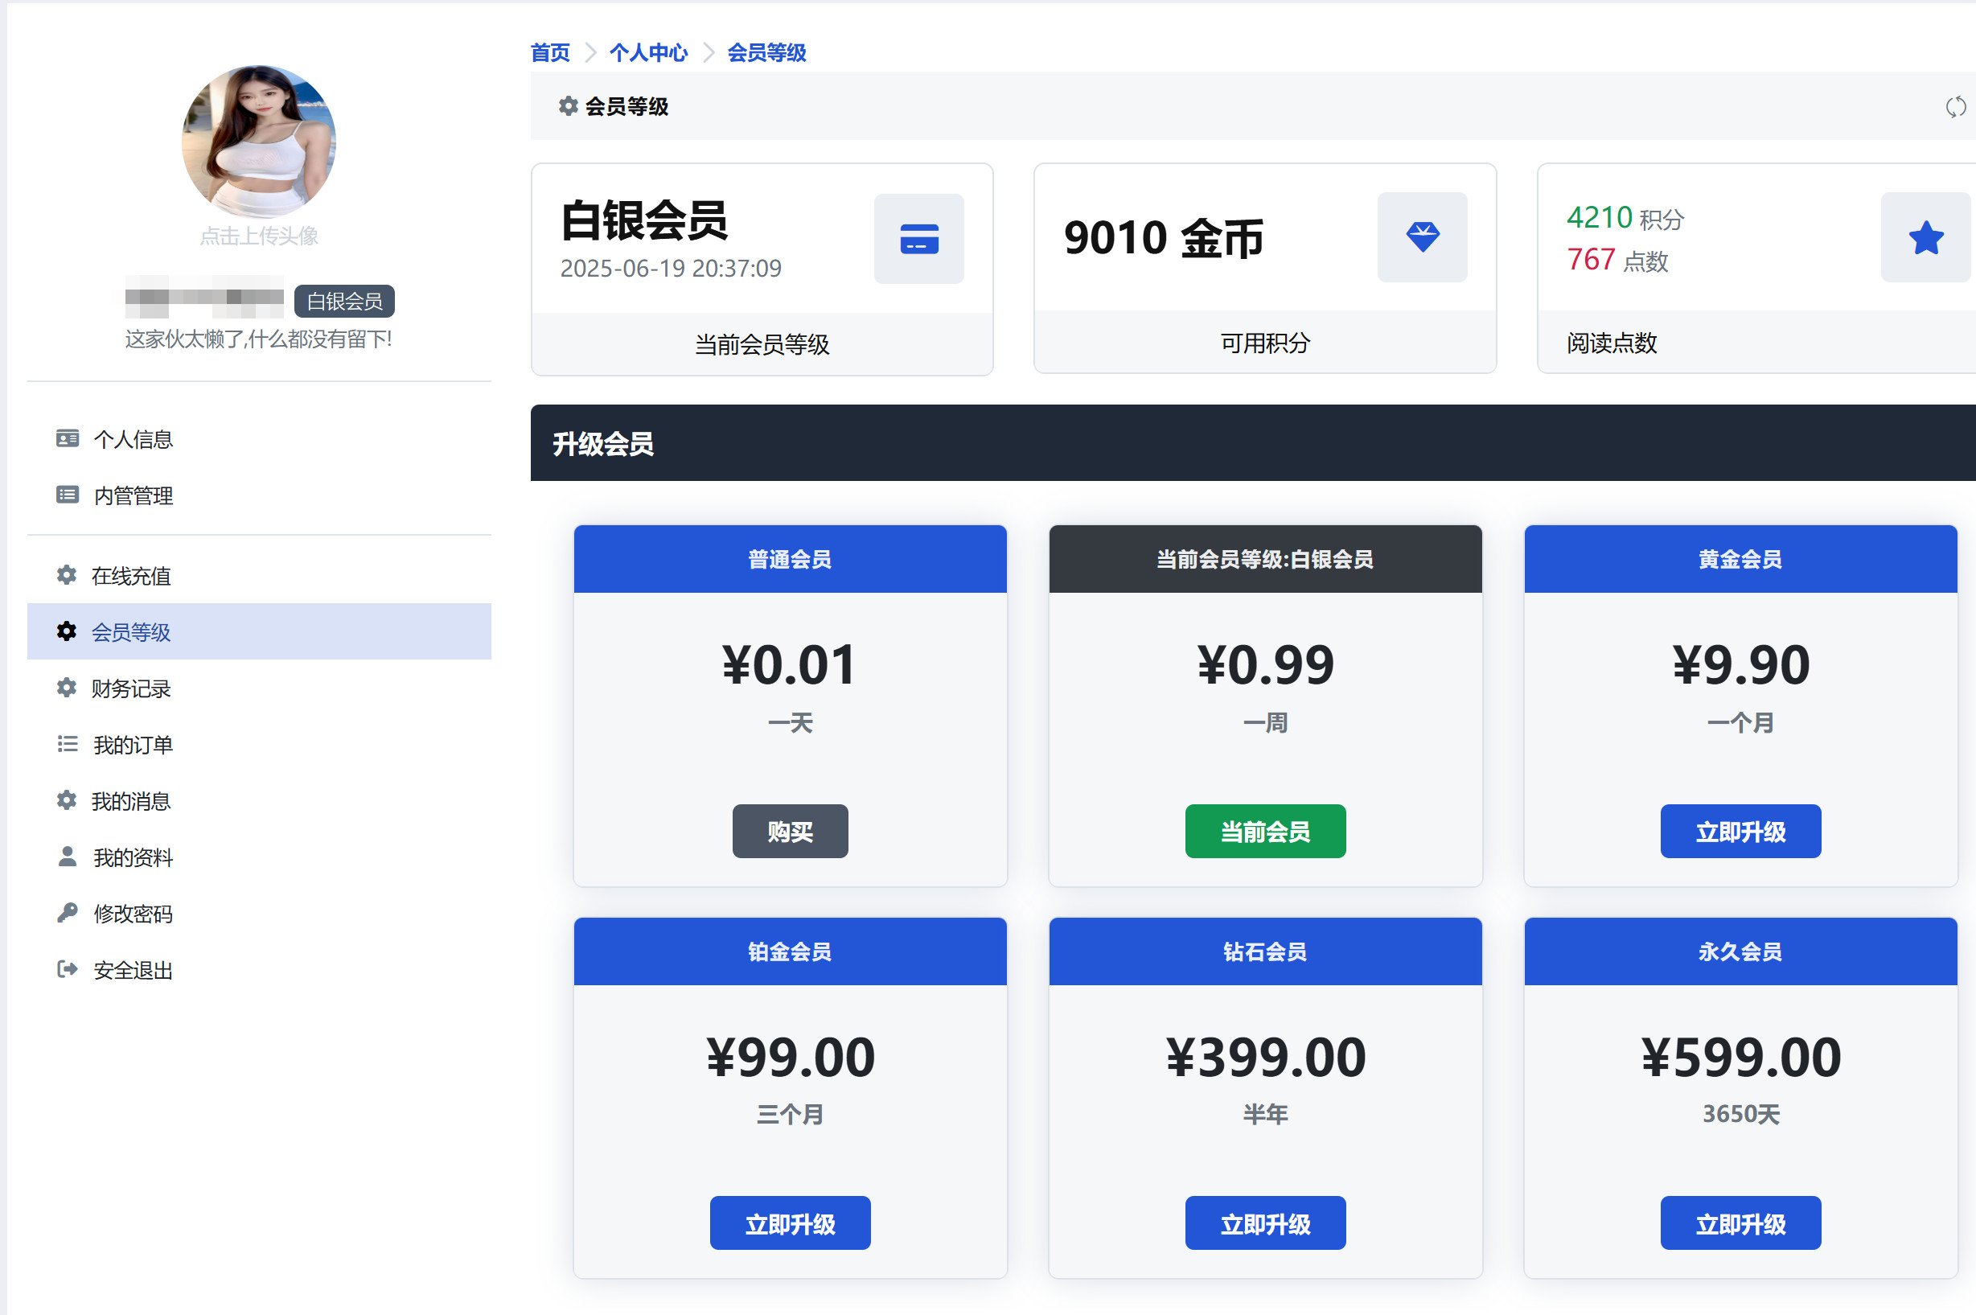This screenshot has height=1315, width=1976.
Task: Open the 财务记录 sidebar entry
Action: pos(131,688)
